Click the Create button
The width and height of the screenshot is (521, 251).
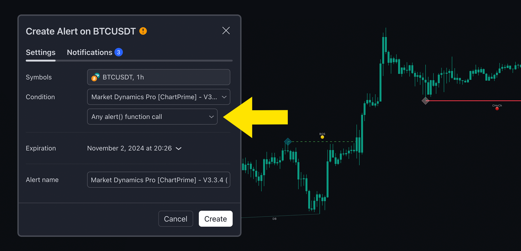[216, 219]
